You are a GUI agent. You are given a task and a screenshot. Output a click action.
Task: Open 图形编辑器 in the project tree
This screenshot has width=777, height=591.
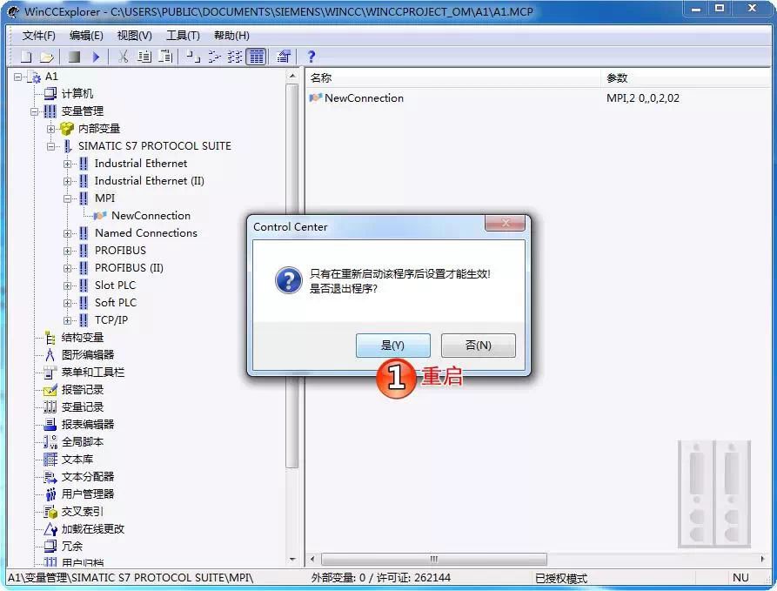[88, 355]
